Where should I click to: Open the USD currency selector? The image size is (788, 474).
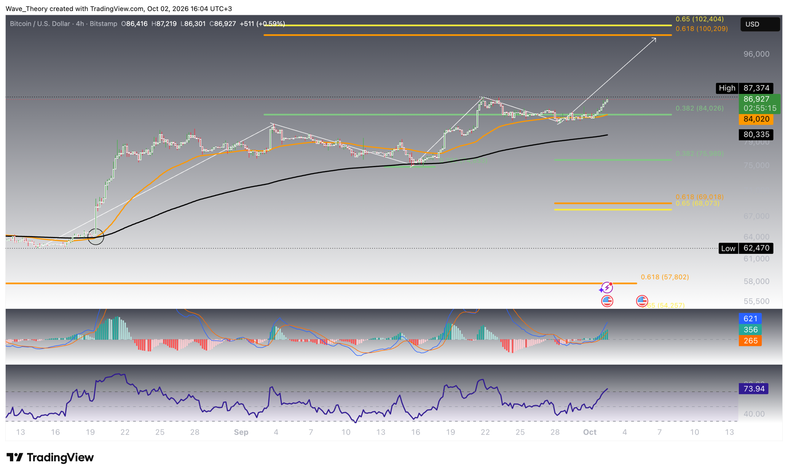760,24
